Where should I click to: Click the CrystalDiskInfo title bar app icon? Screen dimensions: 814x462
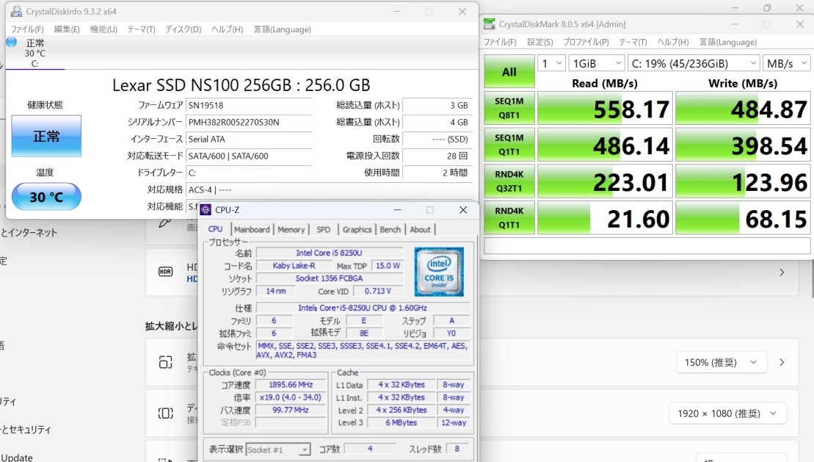[16, 12]
